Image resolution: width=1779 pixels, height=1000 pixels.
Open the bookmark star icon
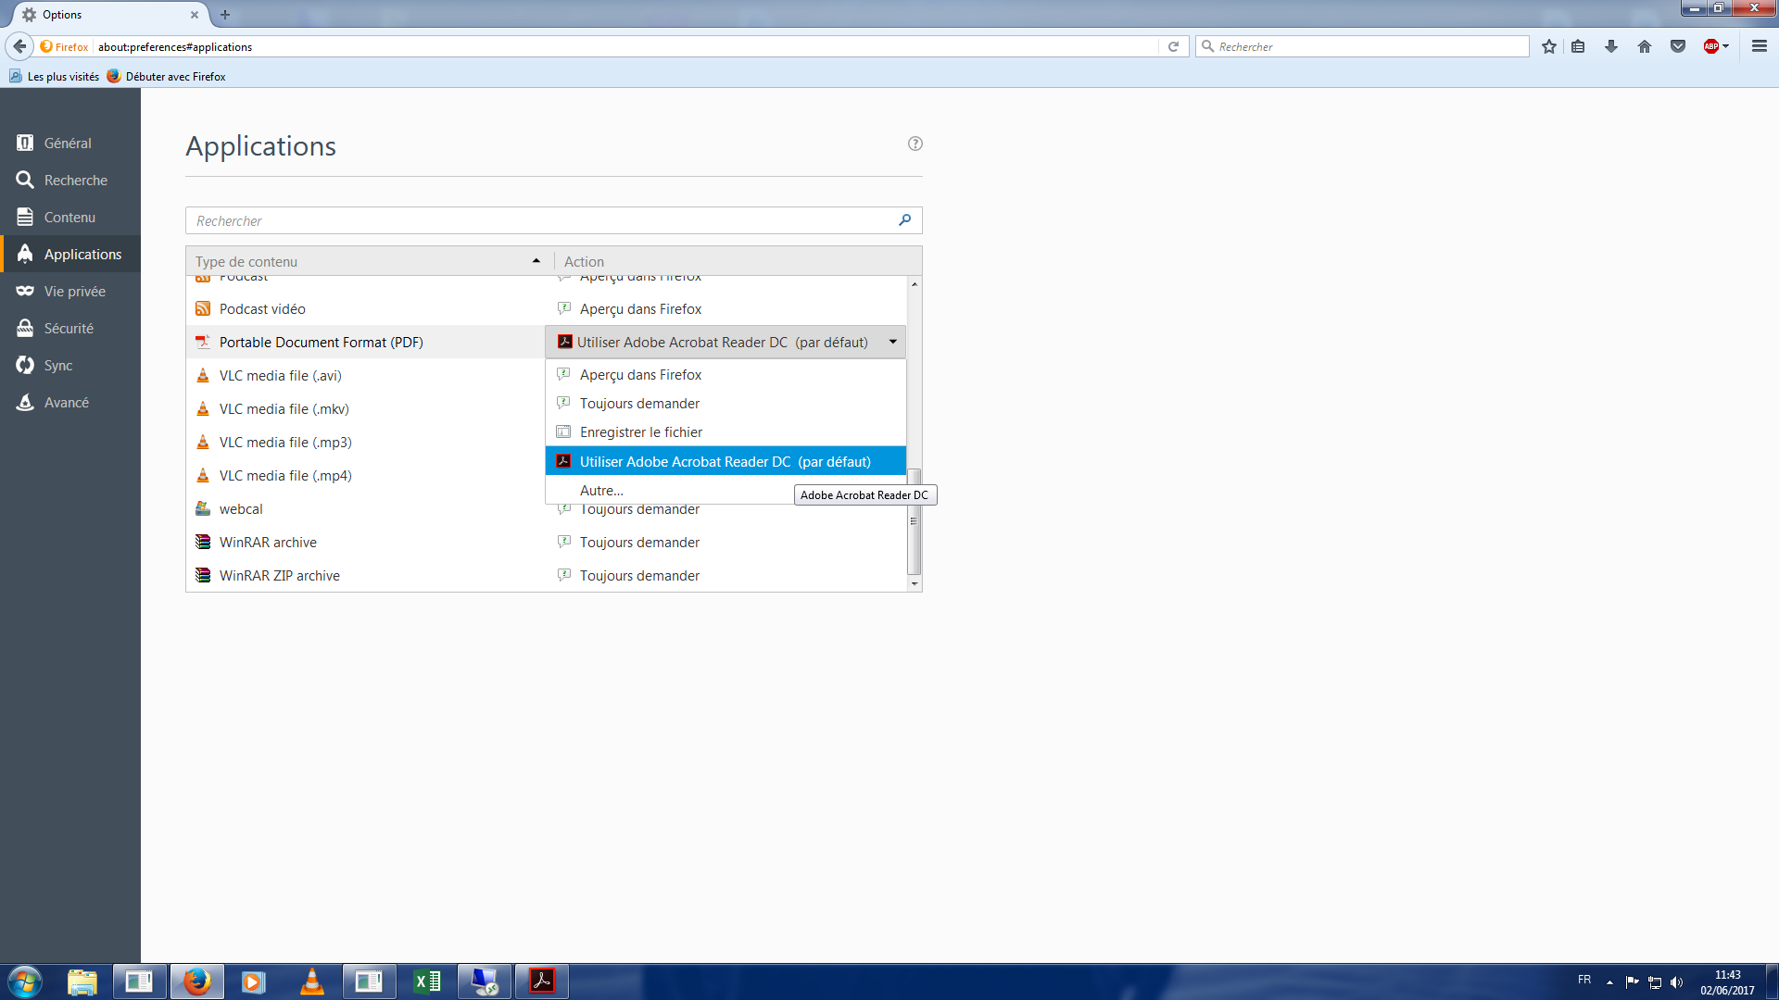click(1549, 46)
